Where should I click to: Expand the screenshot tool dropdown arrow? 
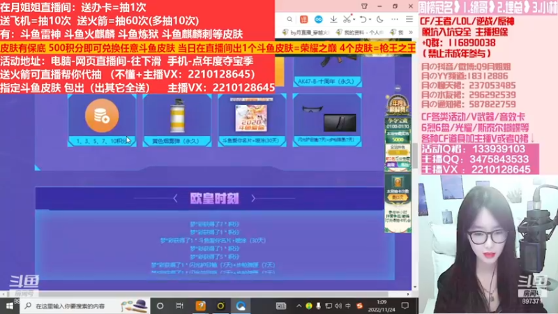pyautogui.click(x=354, y=20)
